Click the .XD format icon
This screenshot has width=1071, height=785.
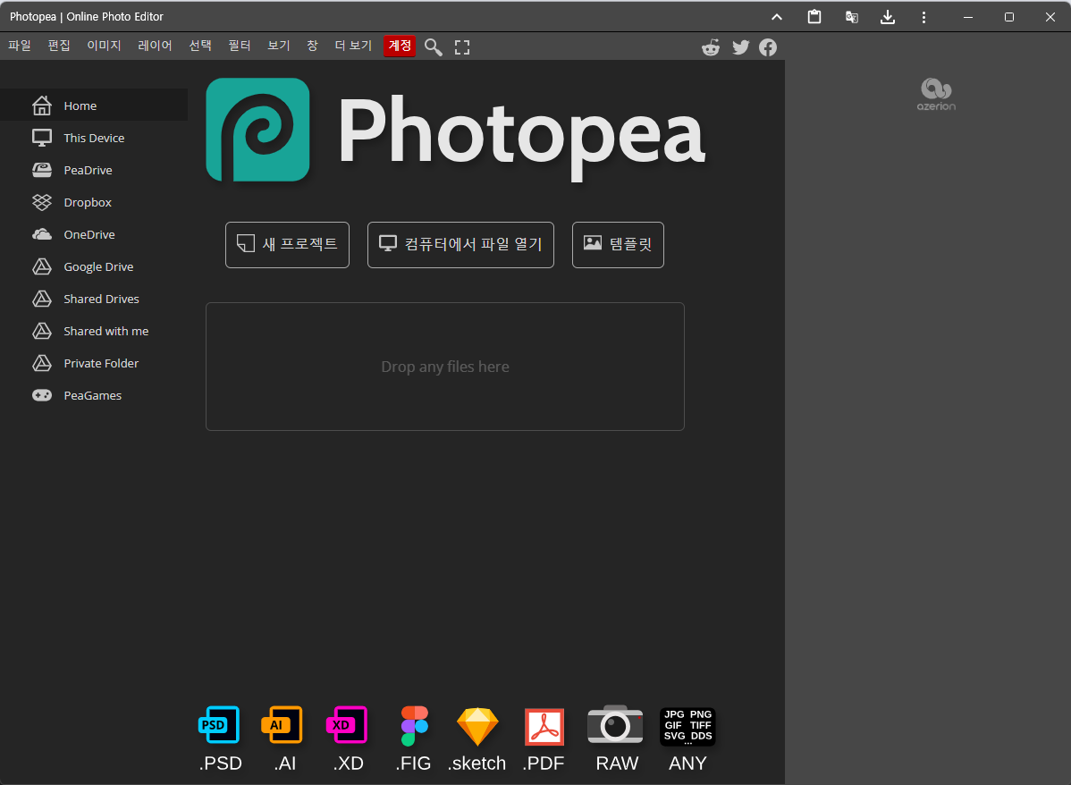pyautogui.click(x=347, y=725)
